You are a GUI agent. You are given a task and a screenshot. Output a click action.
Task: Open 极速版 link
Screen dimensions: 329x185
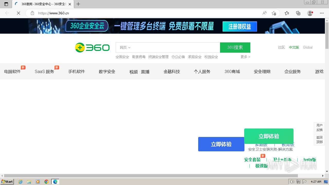coord(261,166)
